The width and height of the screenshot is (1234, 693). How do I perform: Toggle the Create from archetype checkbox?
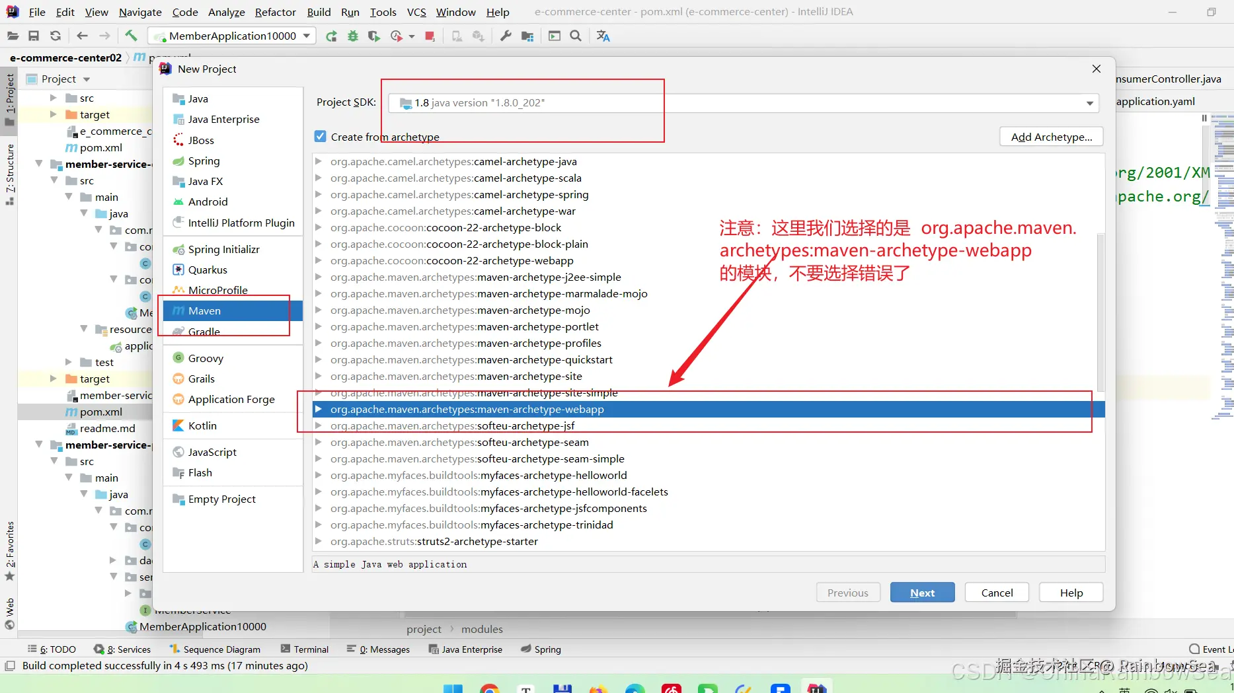[321, 136]
